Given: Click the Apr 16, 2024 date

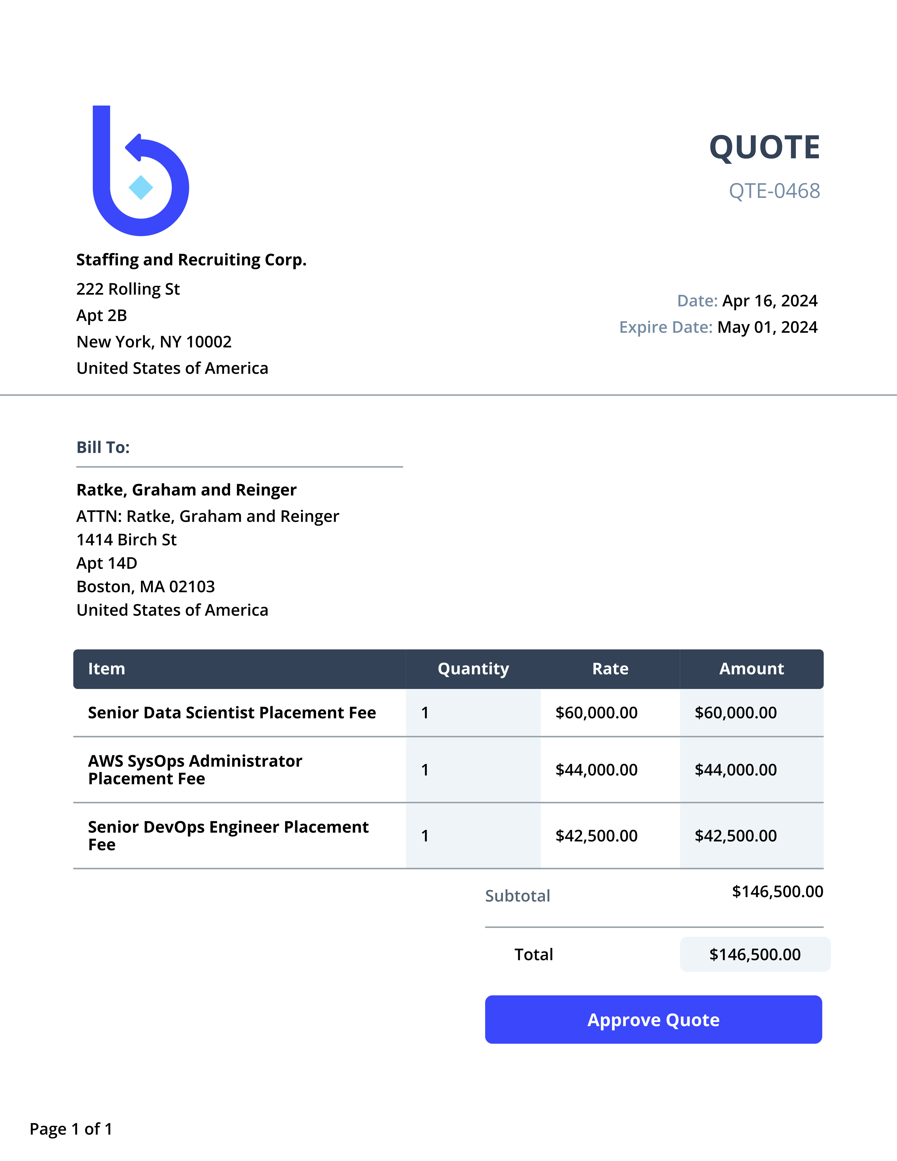Looking at the screenshot, I should [x=770, y=301].
